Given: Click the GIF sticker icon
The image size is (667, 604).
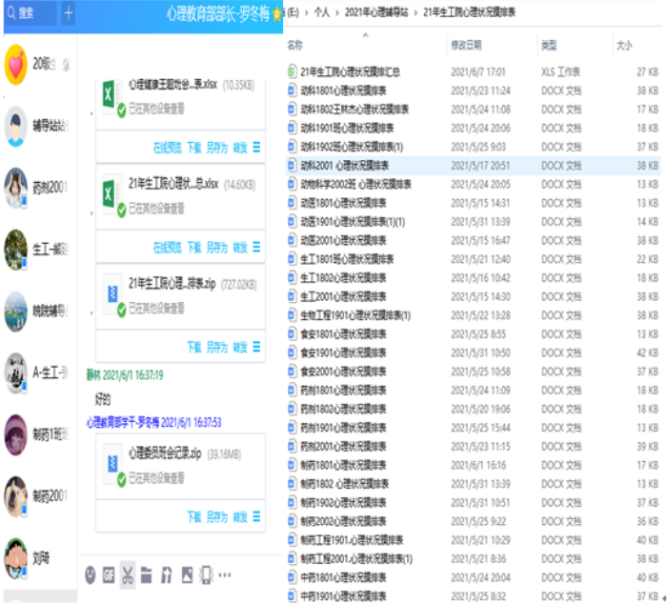Looking at the screenshot, I should [x=109, y=574].
